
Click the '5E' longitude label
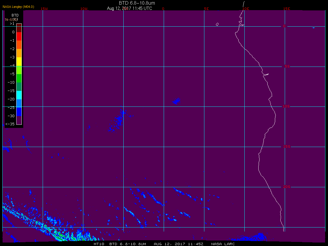[x=206, y=9]
